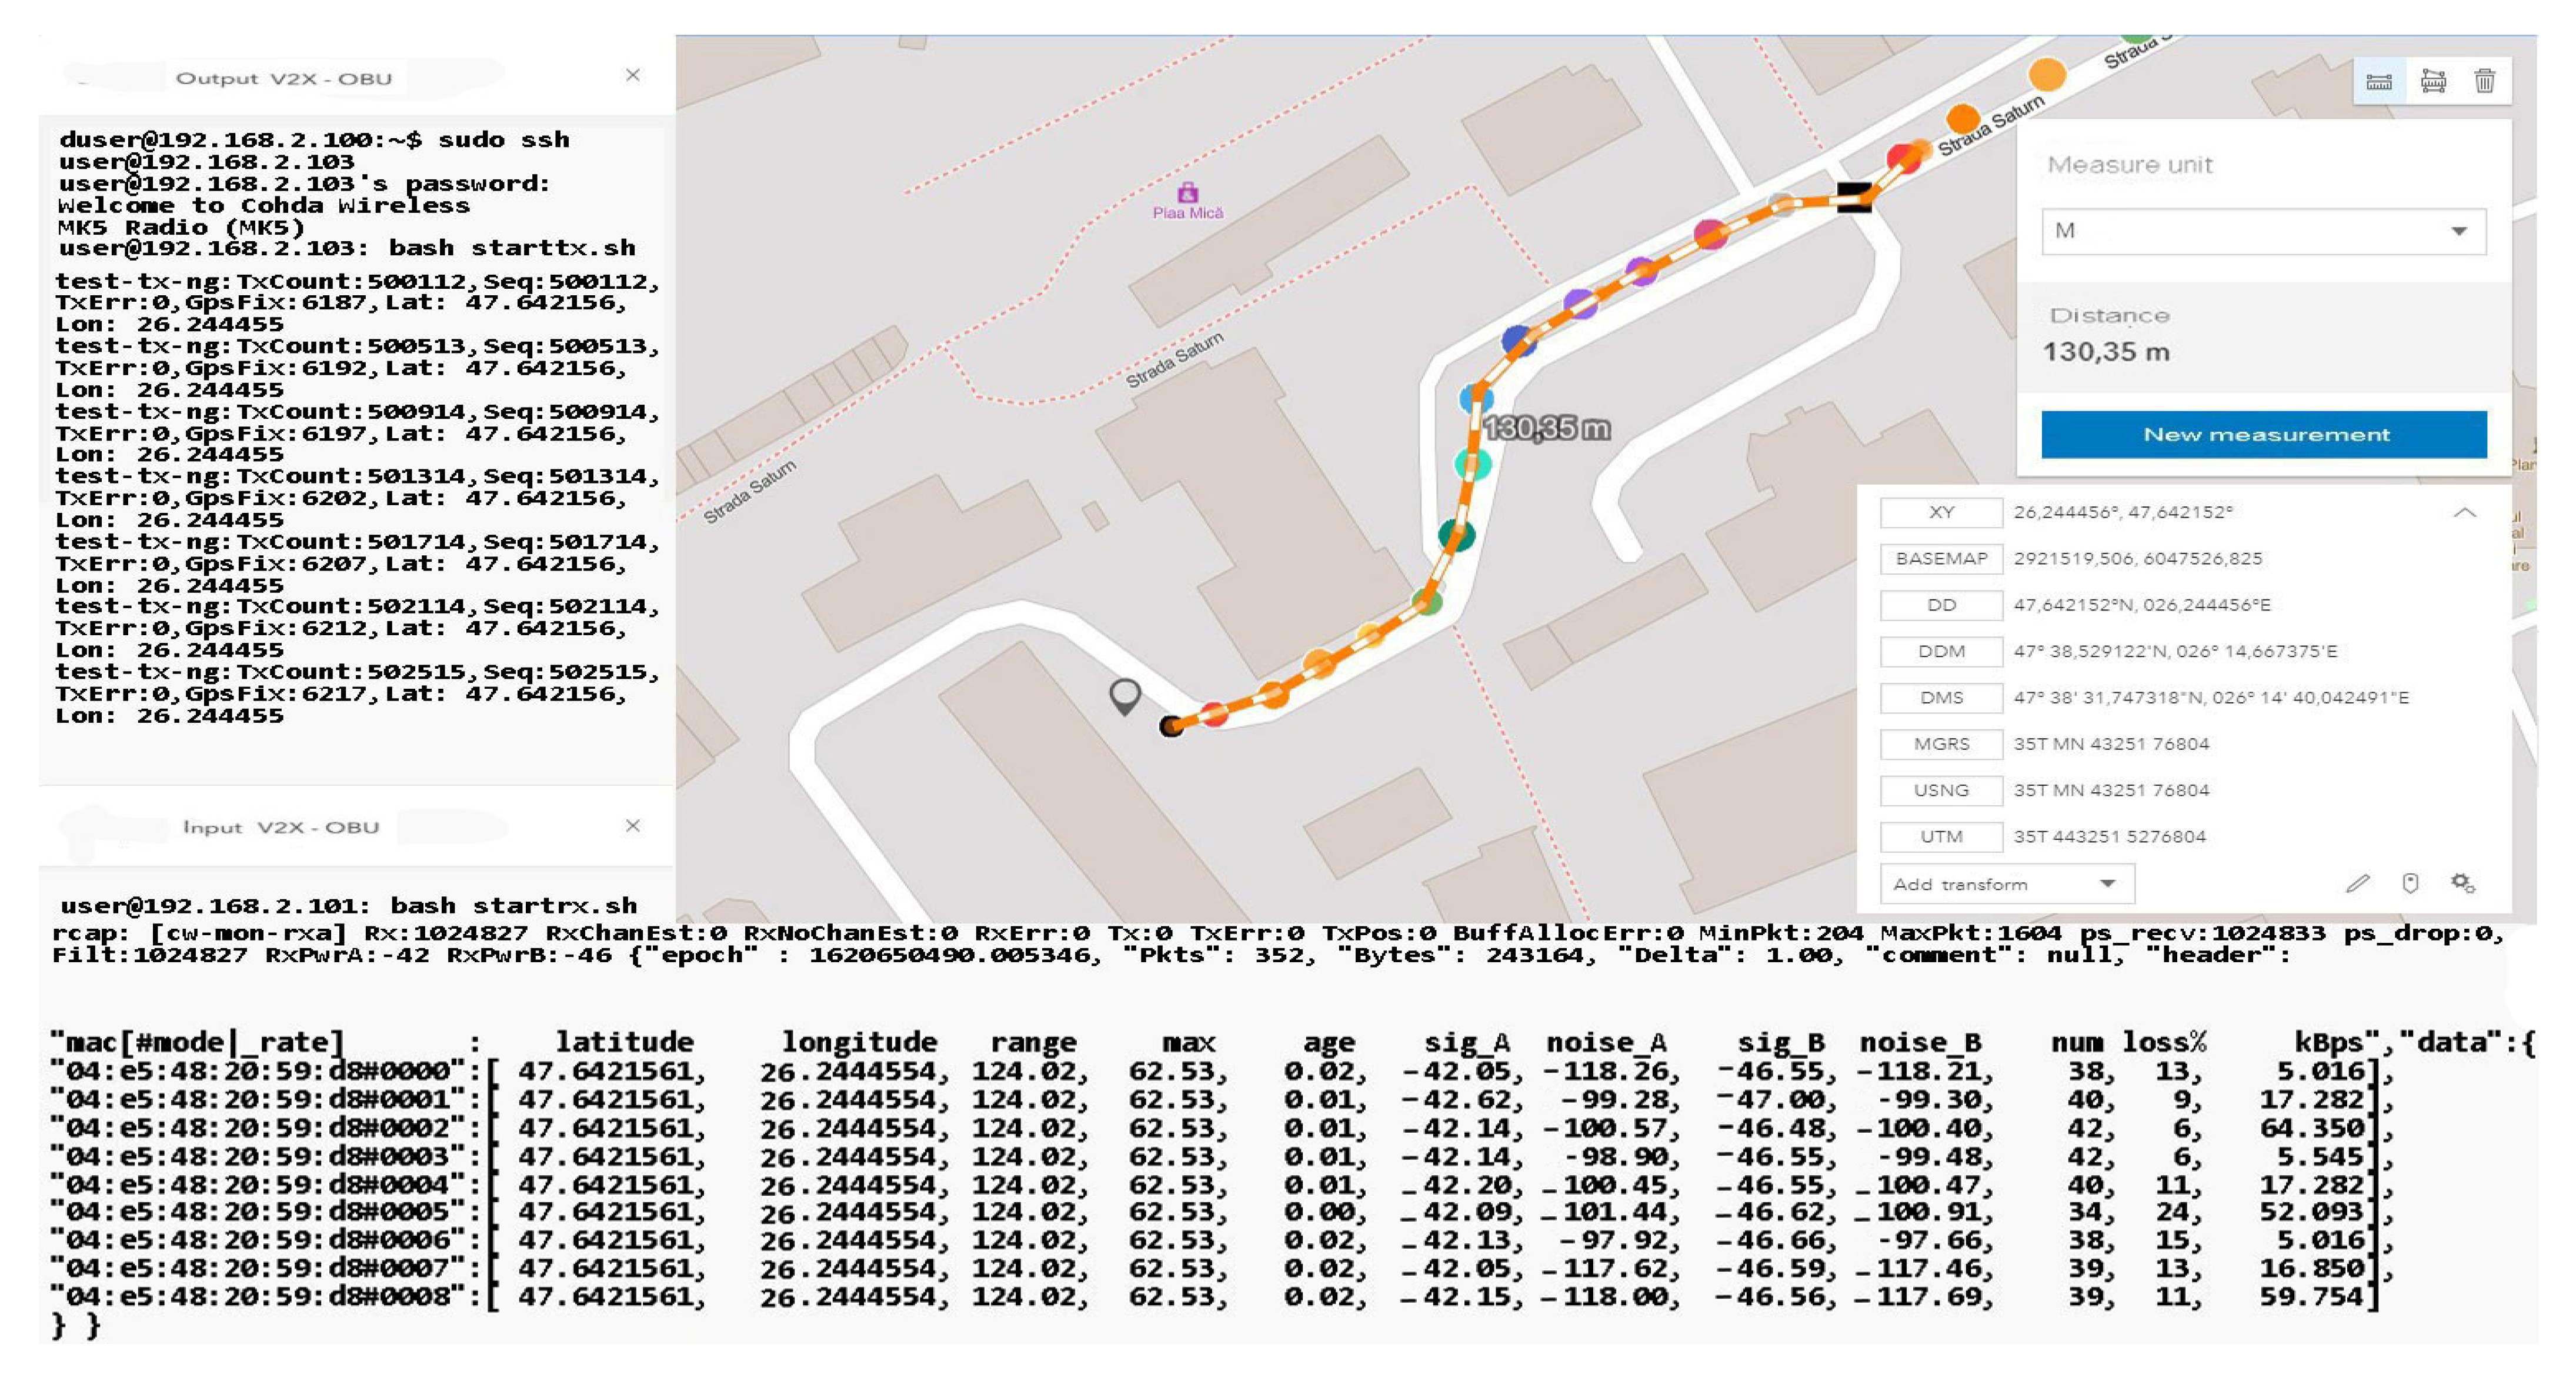Select the area measurement tool icon
The image size is (2576, 1381).
[x=2432, y=81]
